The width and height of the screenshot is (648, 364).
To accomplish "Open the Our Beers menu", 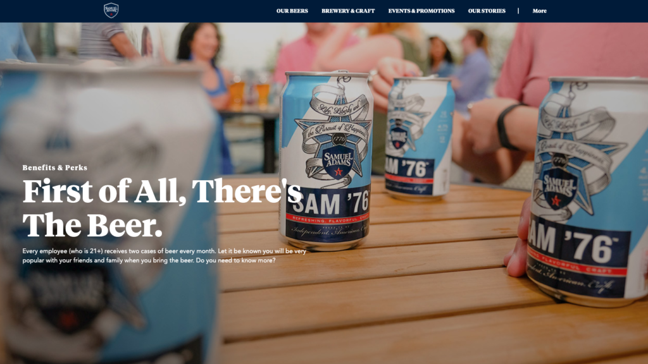I will click(292, 11).
